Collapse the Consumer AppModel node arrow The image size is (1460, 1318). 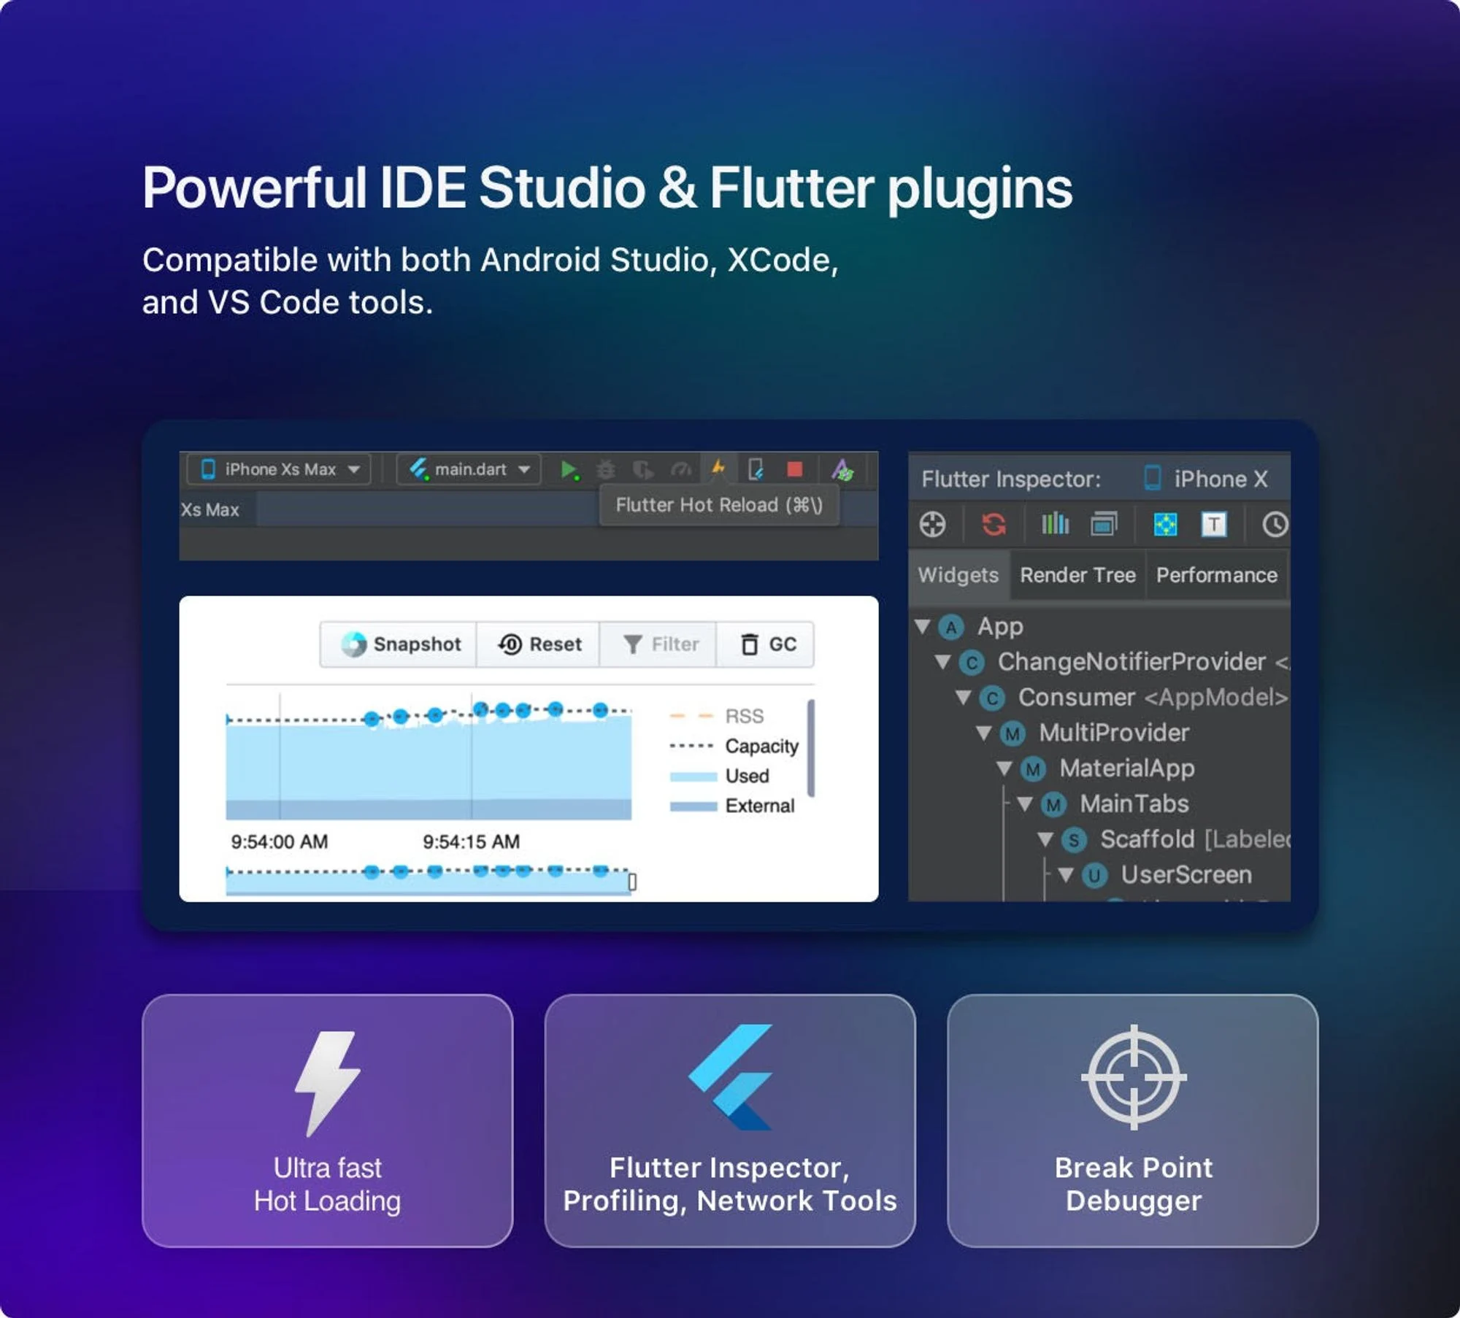click(963, 698)
